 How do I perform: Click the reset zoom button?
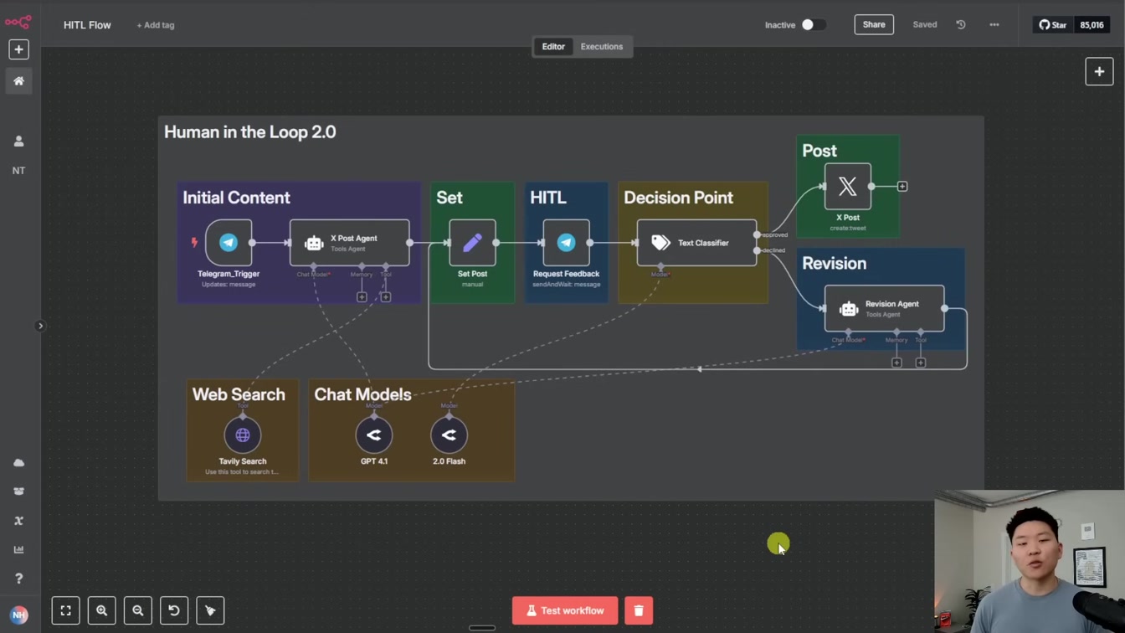[174, 610]
